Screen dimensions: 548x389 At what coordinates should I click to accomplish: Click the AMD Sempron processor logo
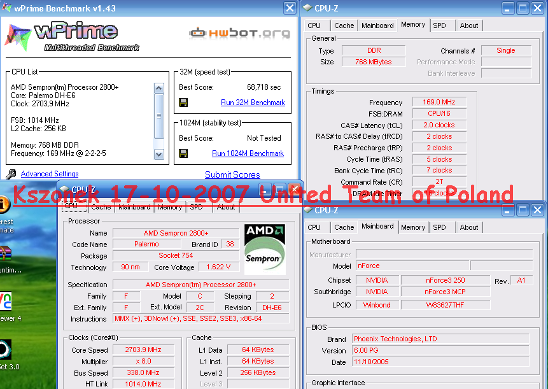265,249
